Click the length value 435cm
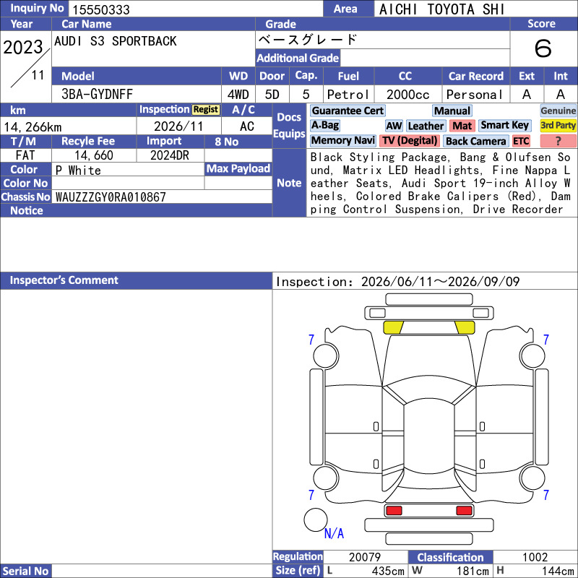Screen dimensions: 578x578 (388, 571)
